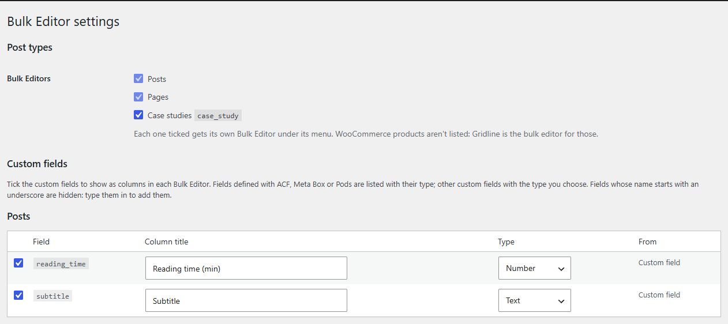The height and width of the screenshot is (324, 728).
Task: Click the Bulk Editor settings heading
Action: click(x=63, y=22)
